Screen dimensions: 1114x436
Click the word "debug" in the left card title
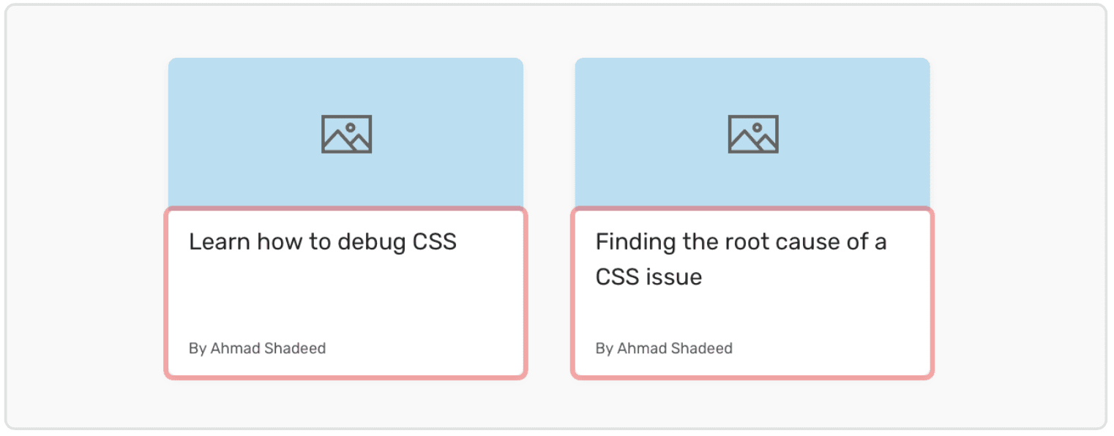point(370,242)
